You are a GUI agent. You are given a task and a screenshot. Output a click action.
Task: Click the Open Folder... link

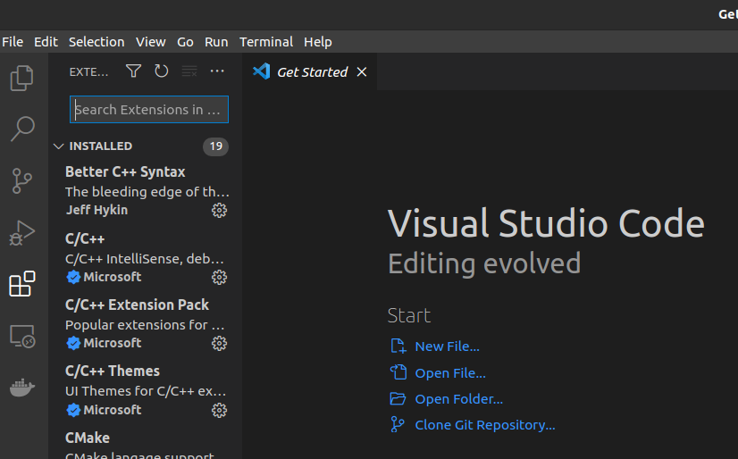pyautogui.click(x=459, y=399)
